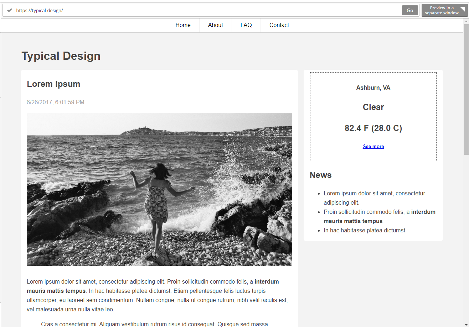Click the Ashburn, VA location label
This screenshot has width=469, height=327.
tap(373, 88)
